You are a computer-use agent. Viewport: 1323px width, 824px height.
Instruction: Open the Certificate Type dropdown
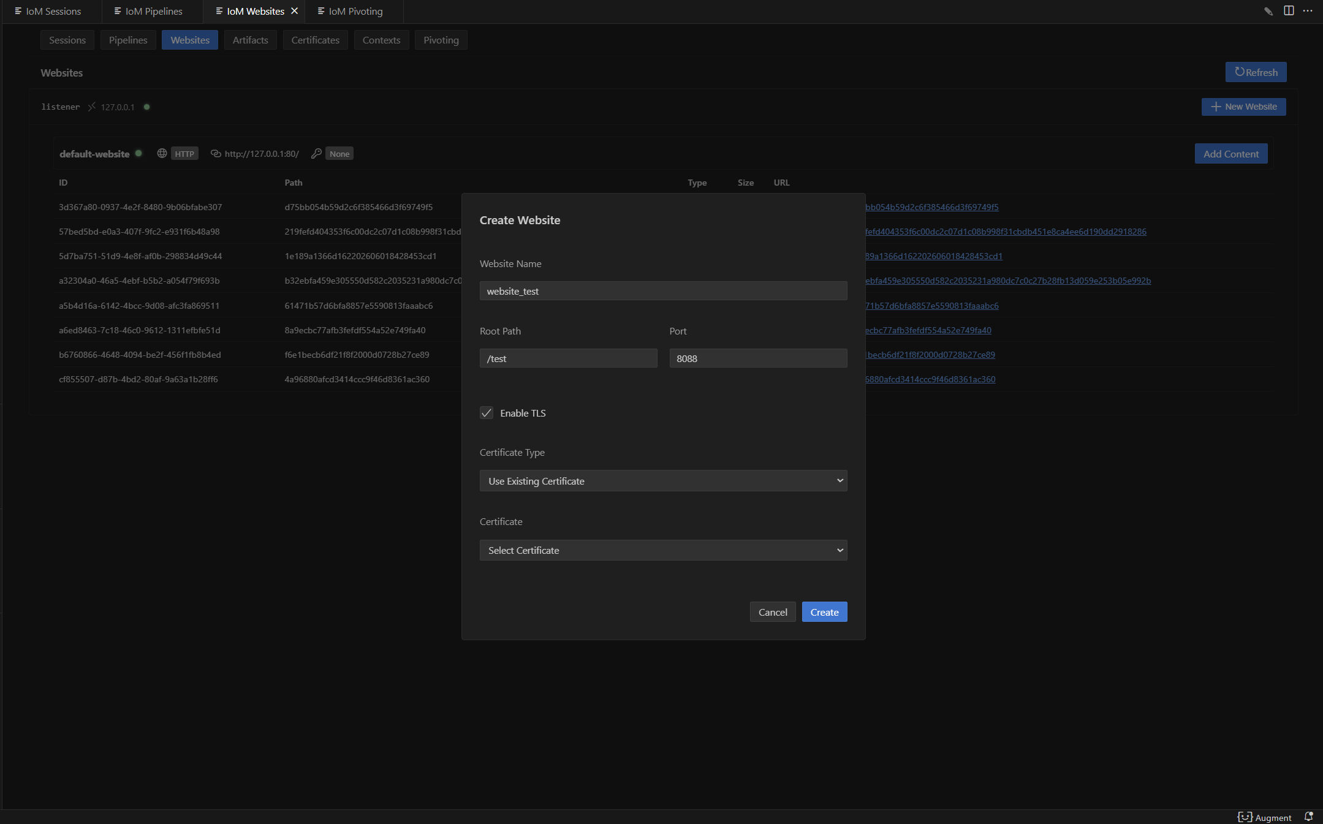pyautogui.click(x=663, y=481)
